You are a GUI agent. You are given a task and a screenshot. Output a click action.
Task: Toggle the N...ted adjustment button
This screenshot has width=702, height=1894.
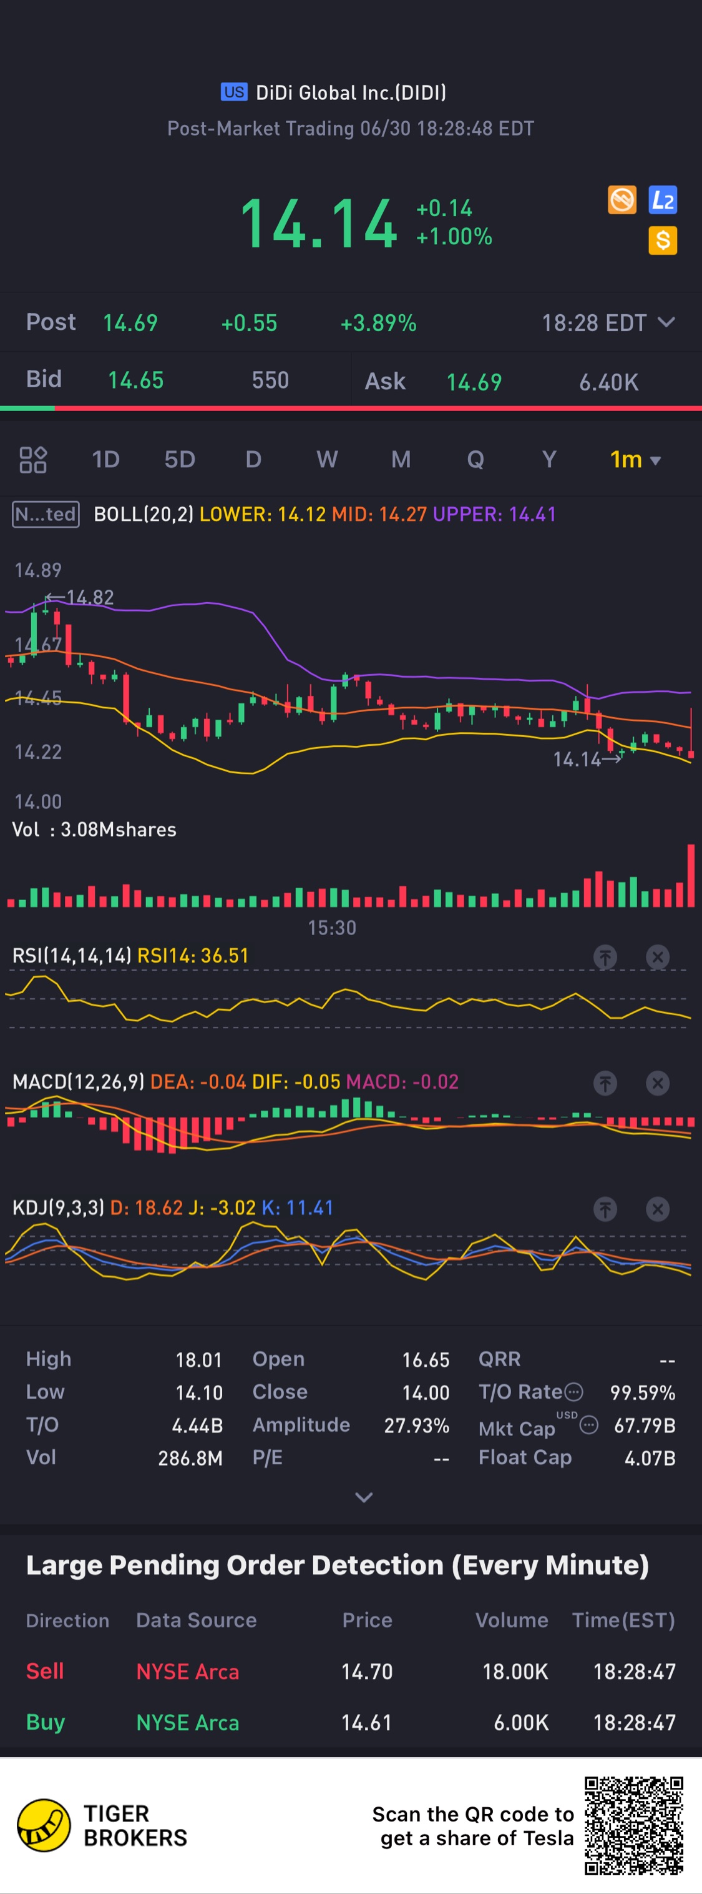pyautogui.click(x=46, y=514)
